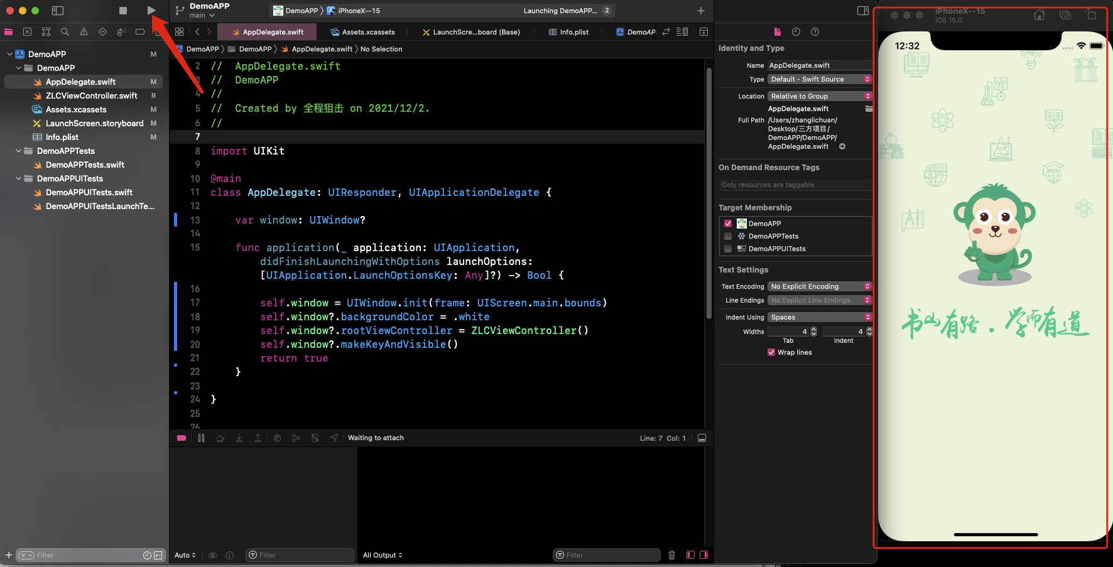Adjust editor options lines icon

tap(682, 32)
